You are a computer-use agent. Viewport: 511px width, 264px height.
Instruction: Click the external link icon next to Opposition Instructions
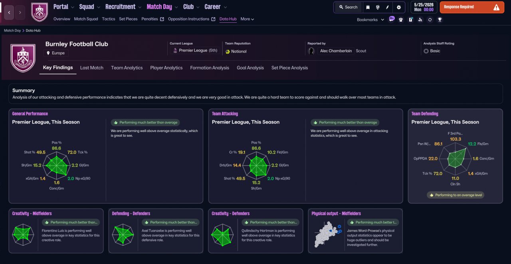pyautogui.click(x=213, y=19)
